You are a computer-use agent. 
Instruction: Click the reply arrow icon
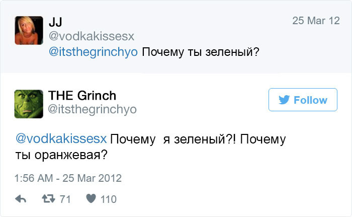[21, 199]
